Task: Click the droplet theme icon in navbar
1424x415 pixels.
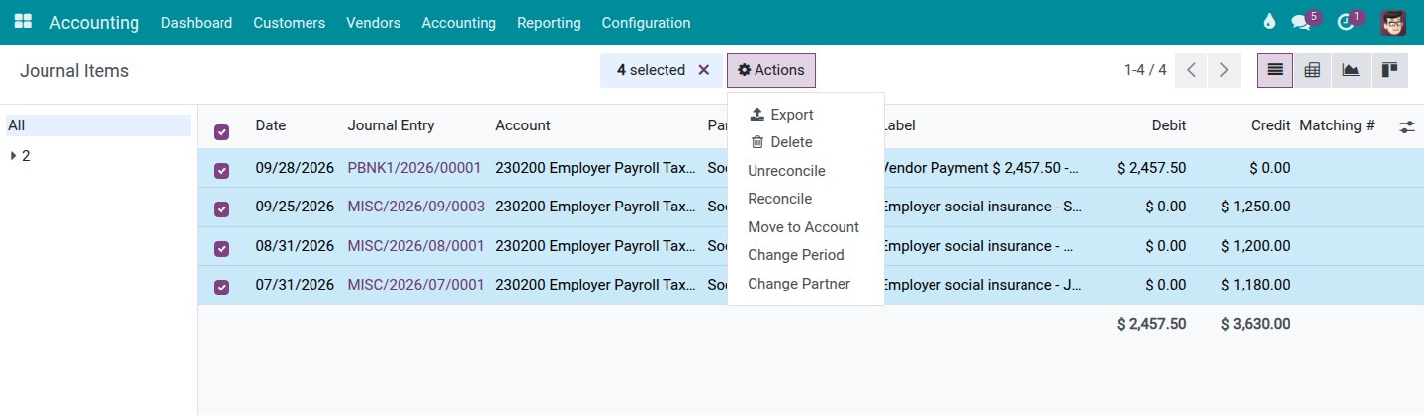Action: 1270,22
